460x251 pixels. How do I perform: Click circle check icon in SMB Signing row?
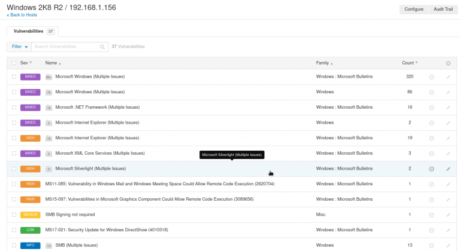click(431, 215)
